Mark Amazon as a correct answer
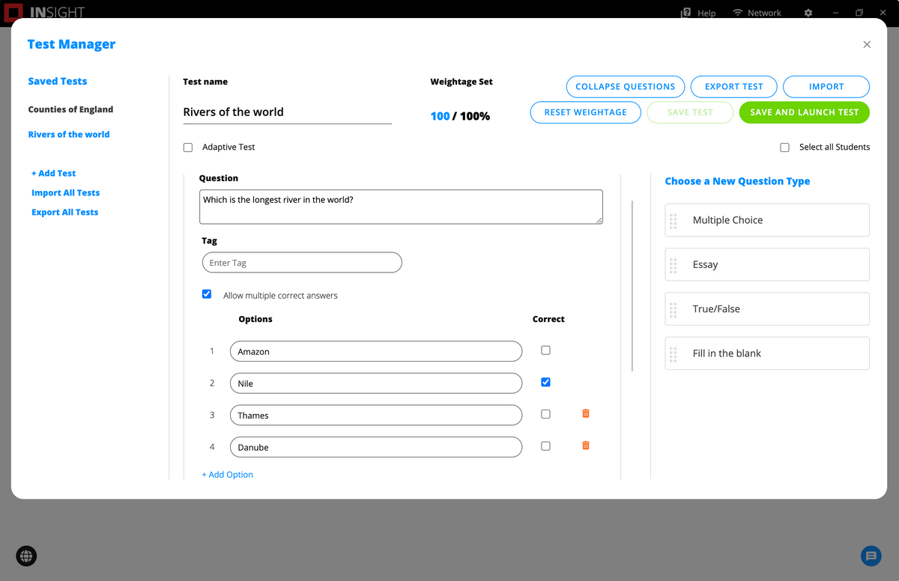The image size is (899, 581). pyautogui.click(x=545, y=350)
